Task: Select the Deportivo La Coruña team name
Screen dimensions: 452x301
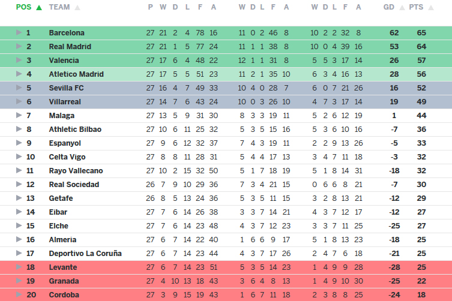Action: (85, 253)
